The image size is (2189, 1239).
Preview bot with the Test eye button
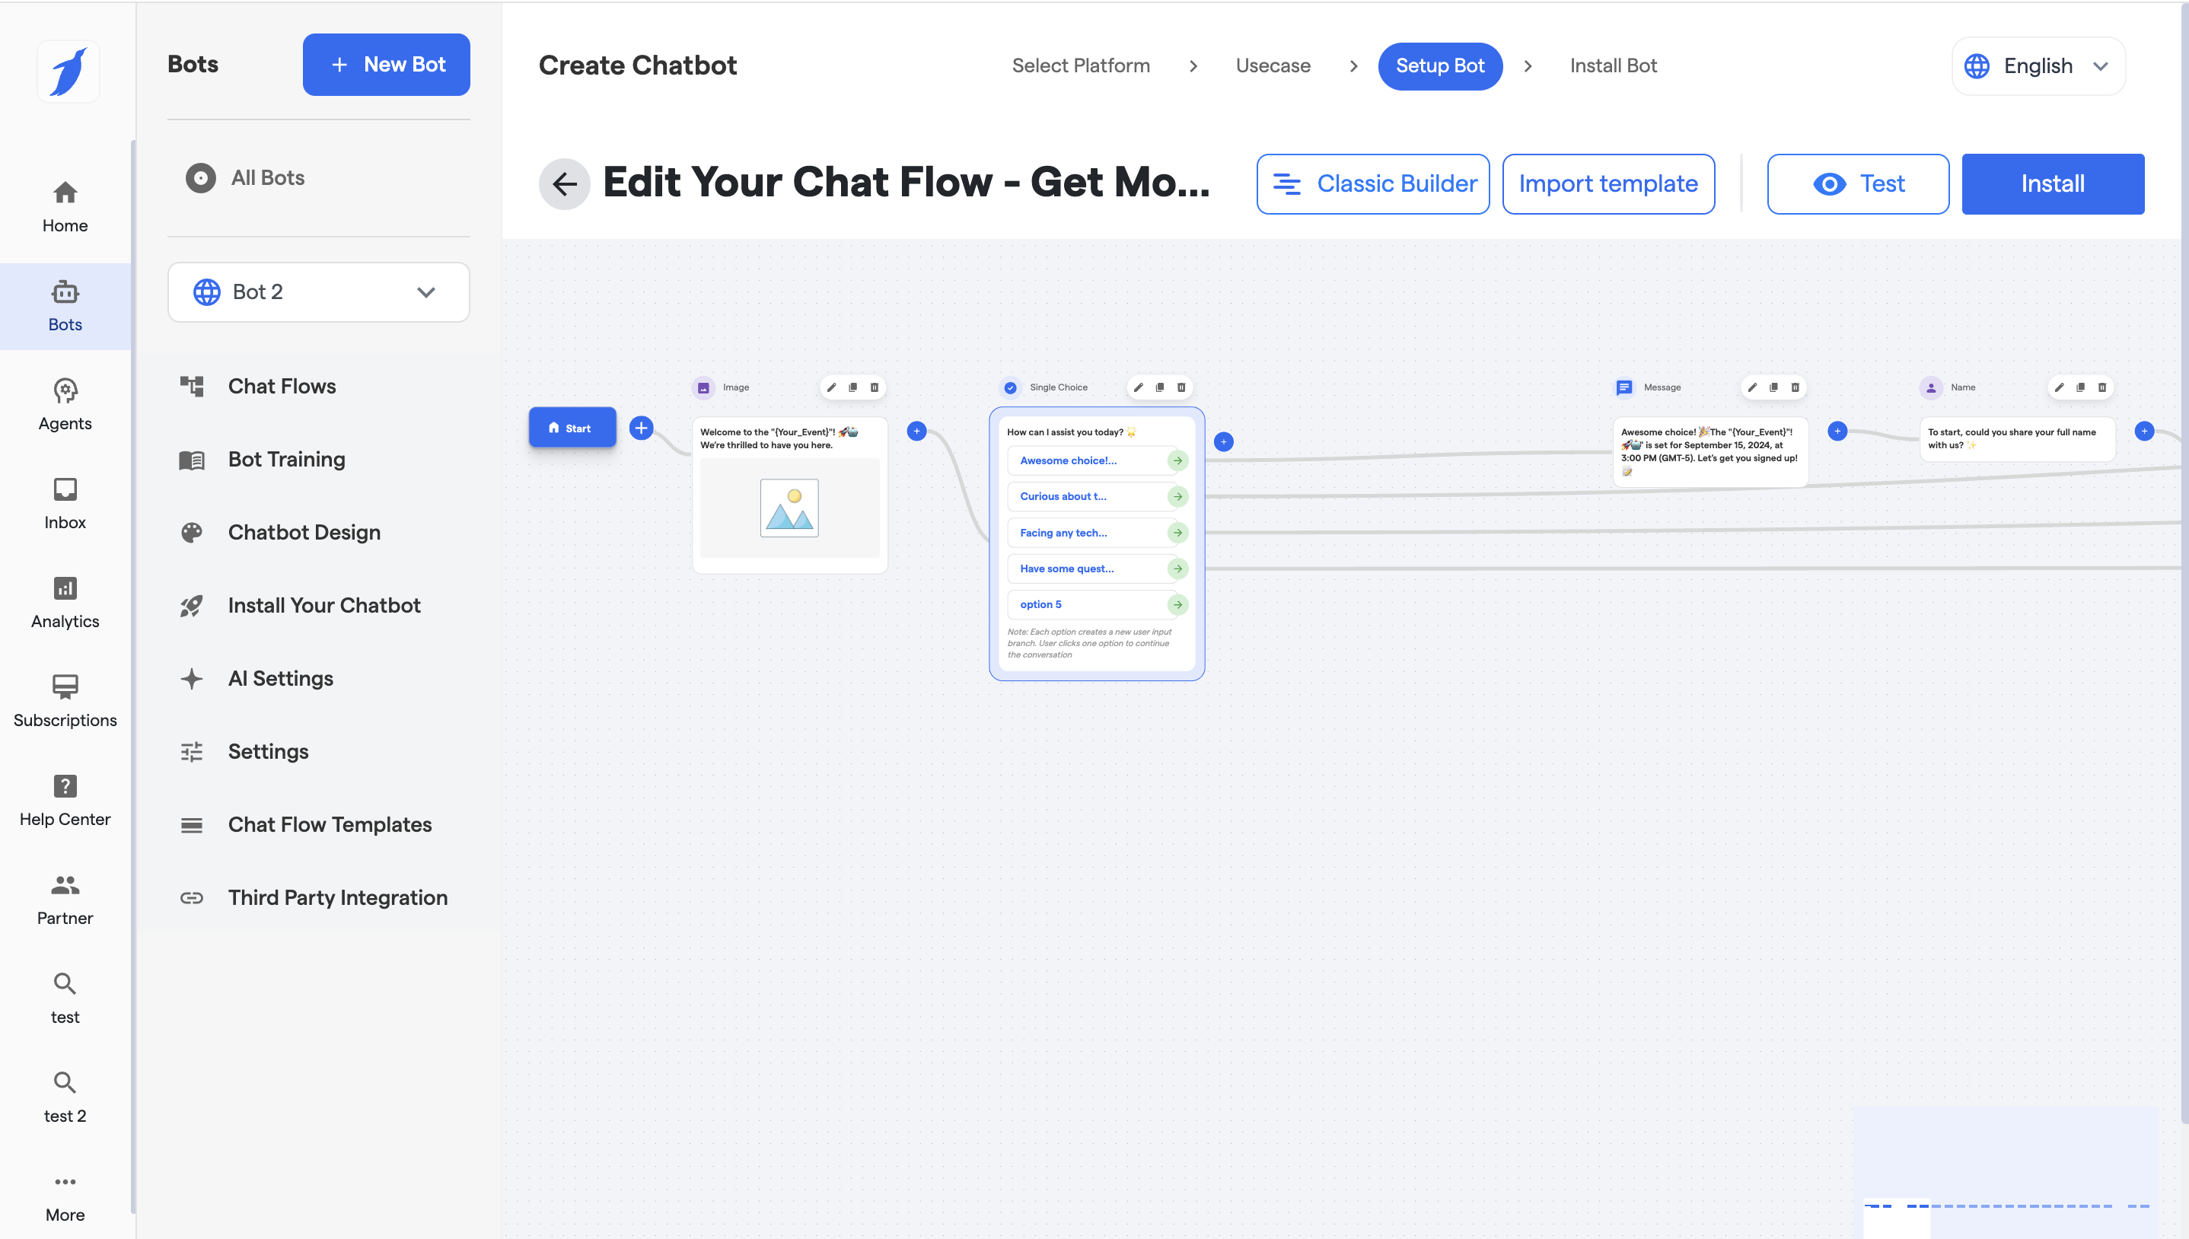click(x=1857, y=184)
